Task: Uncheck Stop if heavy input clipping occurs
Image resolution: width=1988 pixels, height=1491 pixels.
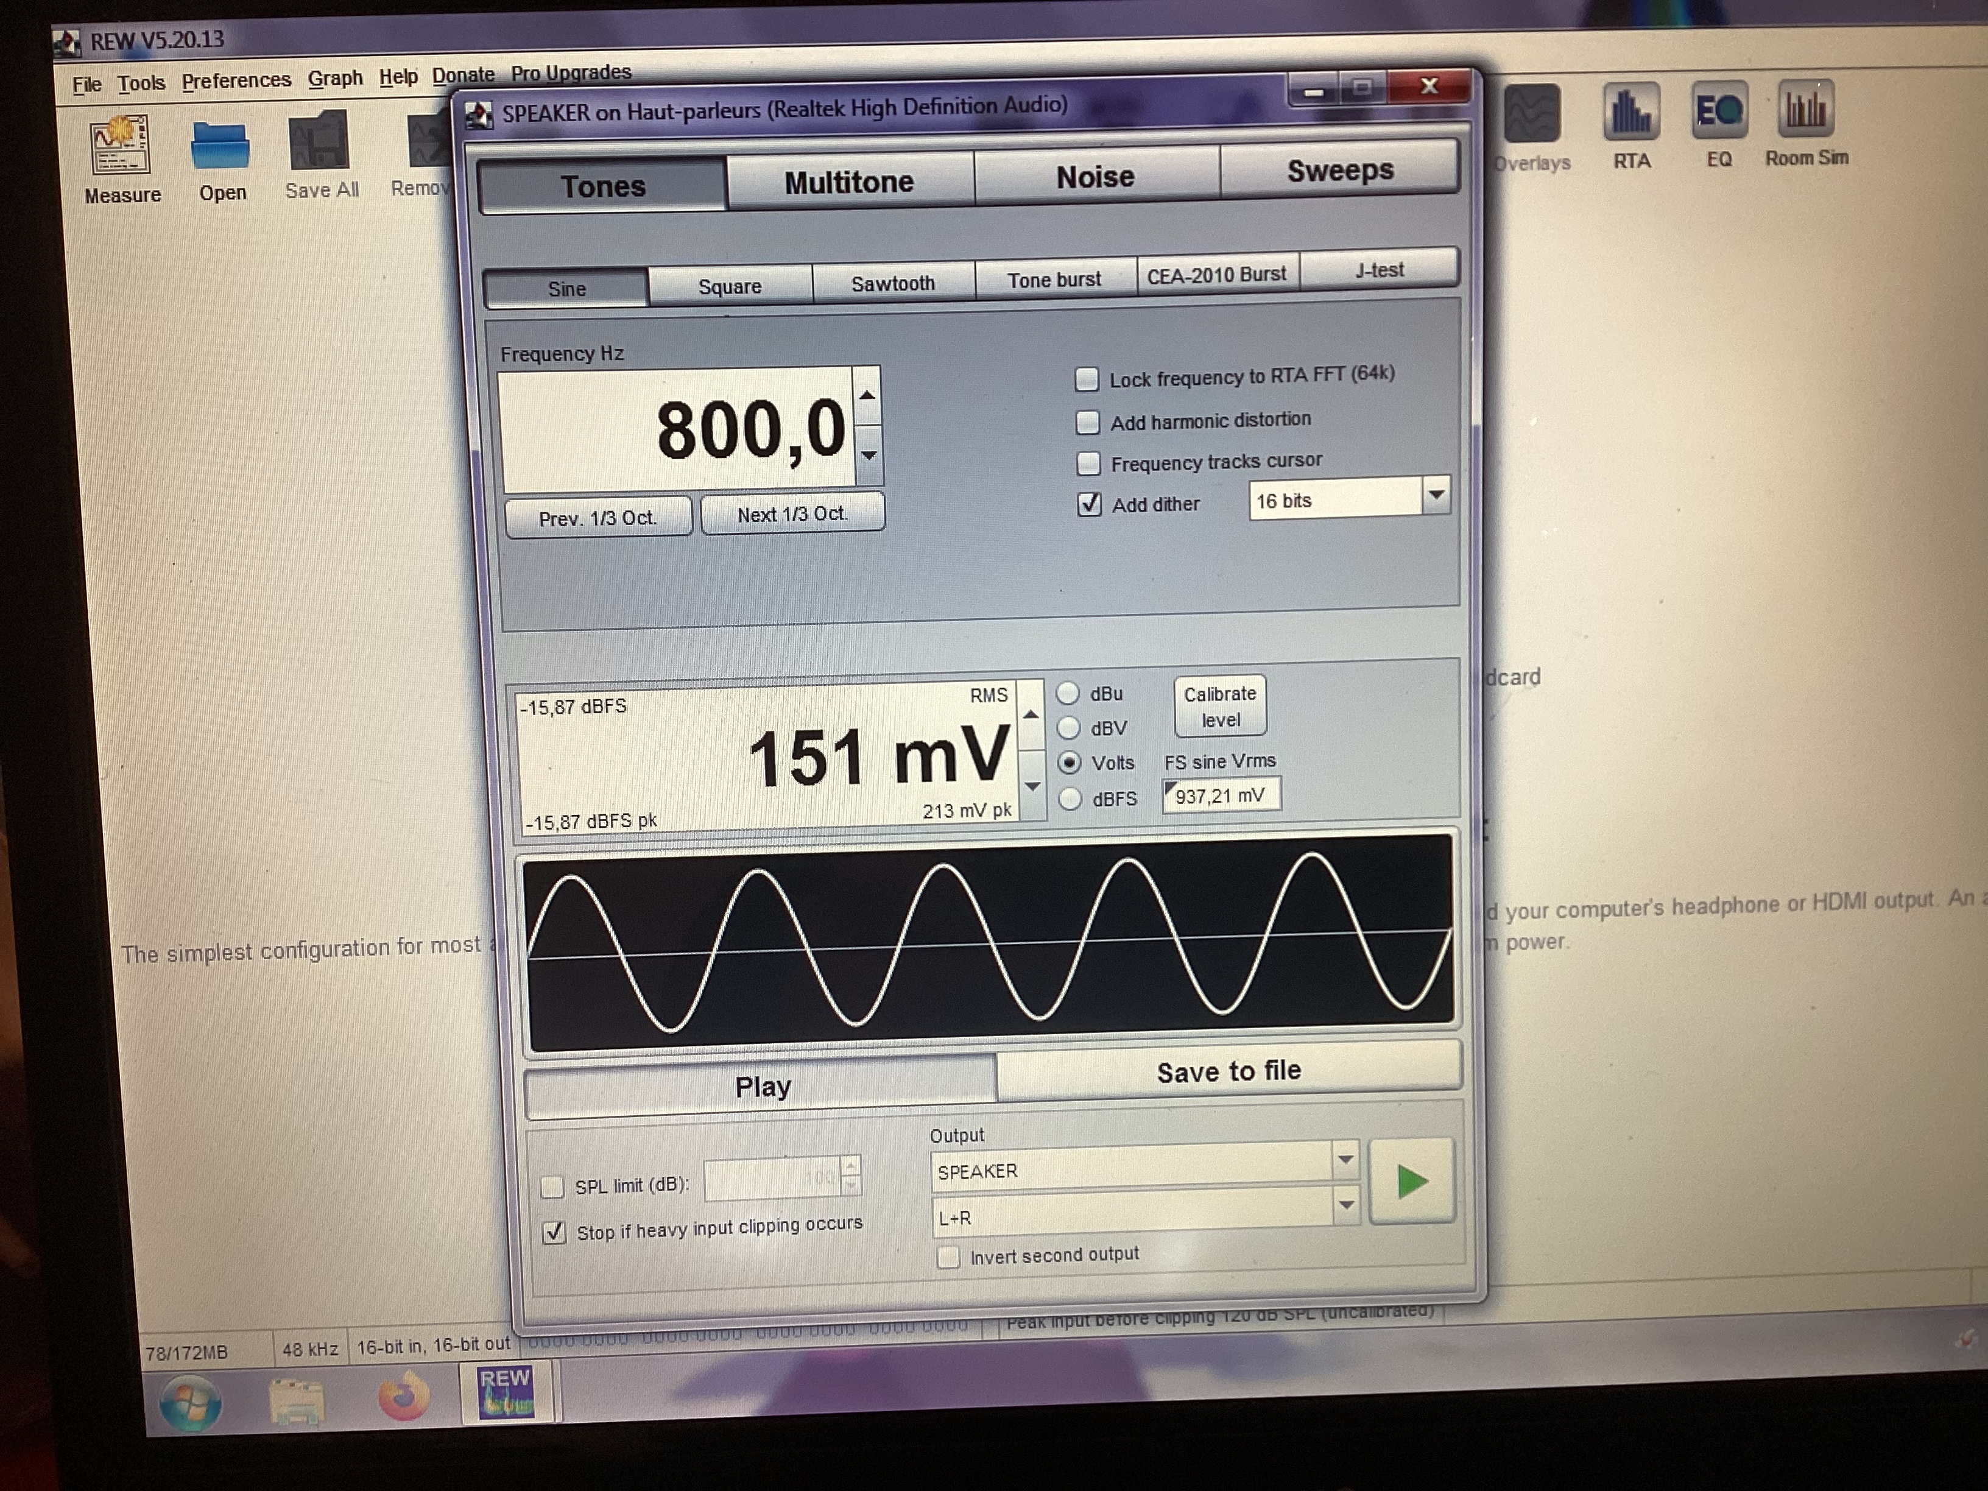Action: (554, 1232)
